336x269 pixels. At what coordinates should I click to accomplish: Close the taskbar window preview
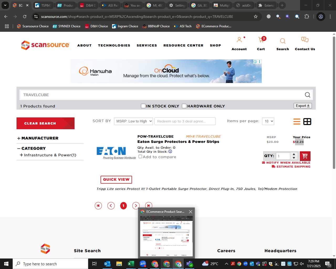[191, 212]
